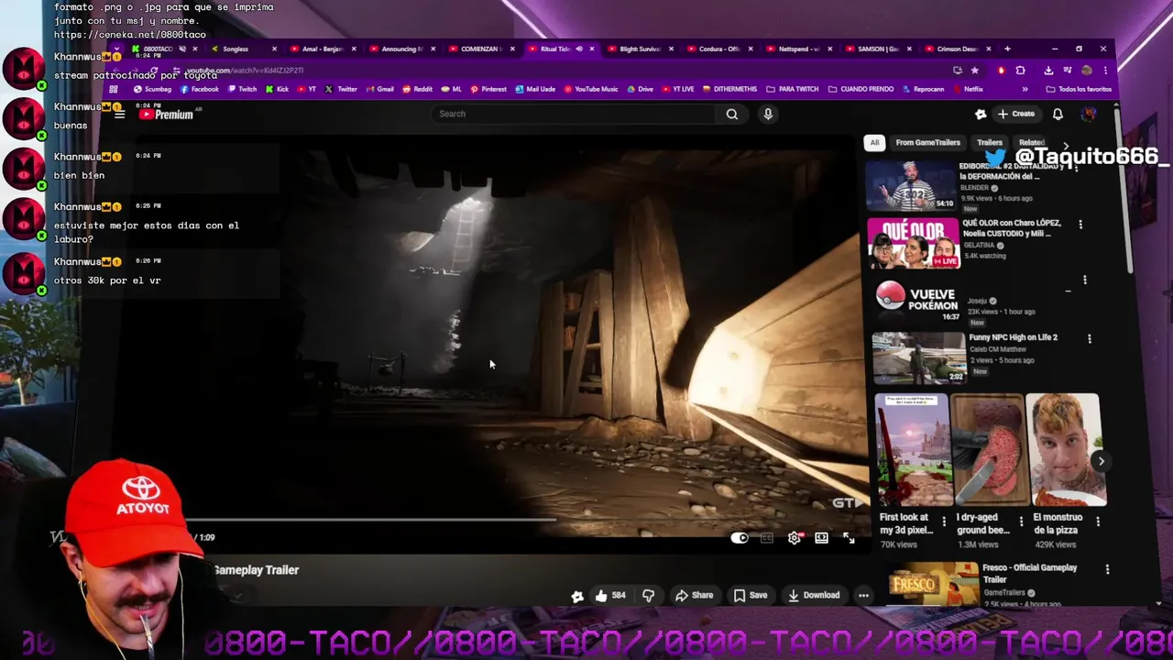Open Pinterest bookmark
Viewport: 1173px width, 660px height.
488,89
